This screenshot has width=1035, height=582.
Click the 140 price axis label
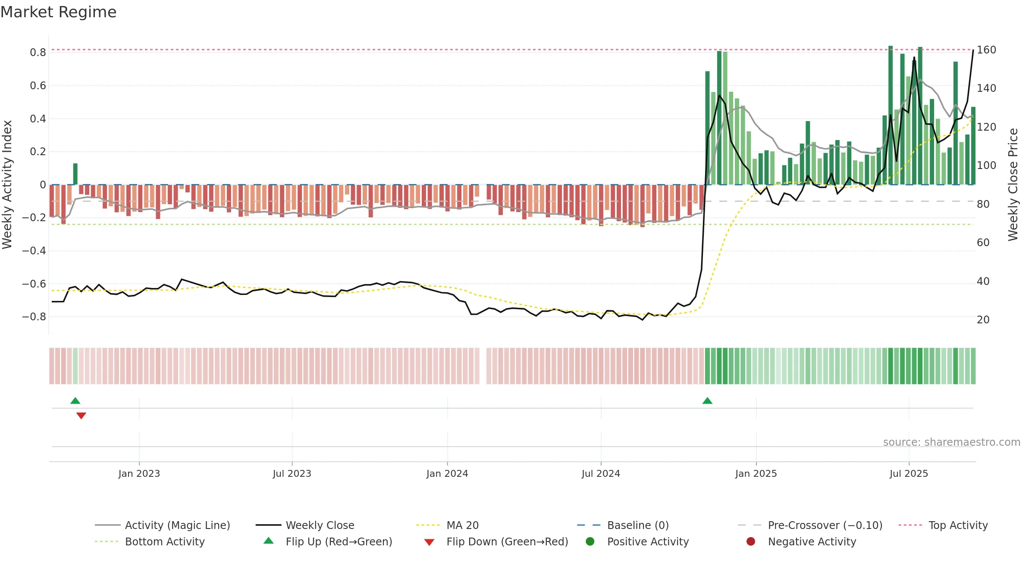(x=986, y=88)
